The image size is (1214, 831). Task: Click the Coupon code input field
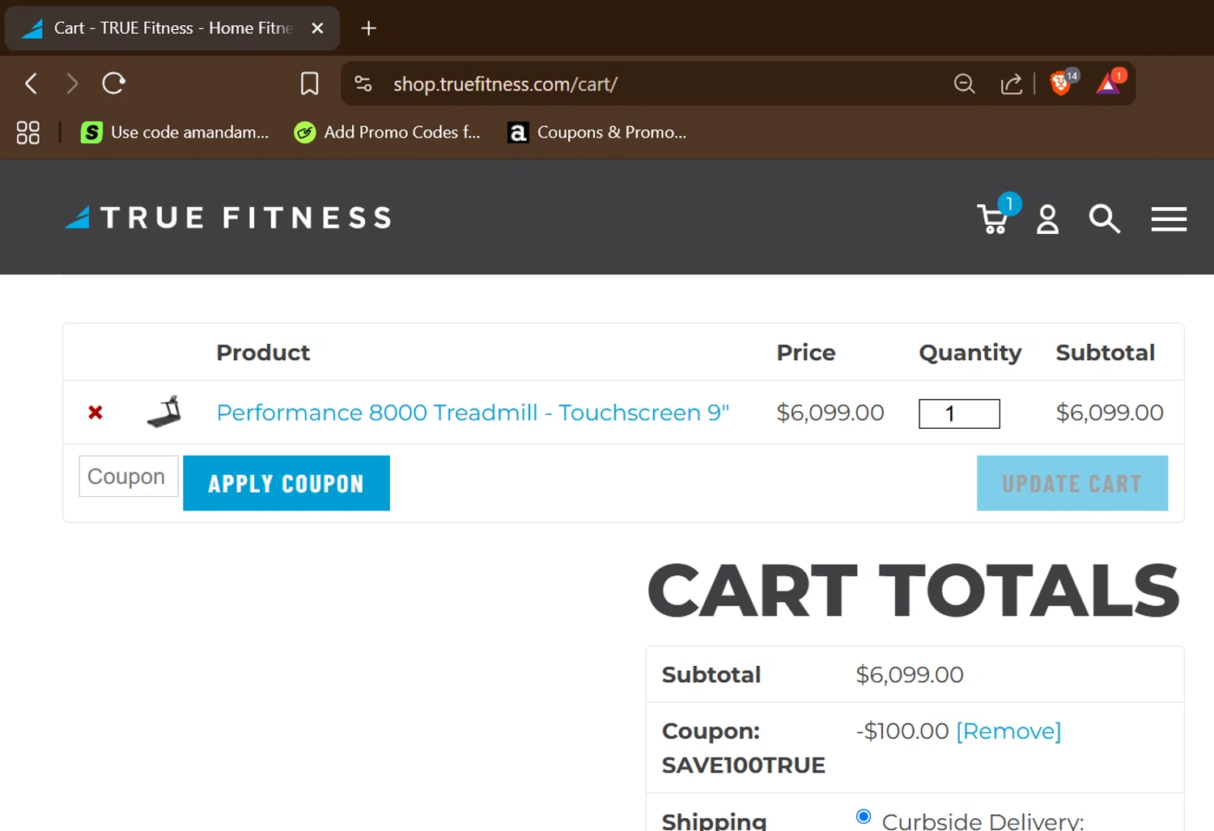point(128,477)
